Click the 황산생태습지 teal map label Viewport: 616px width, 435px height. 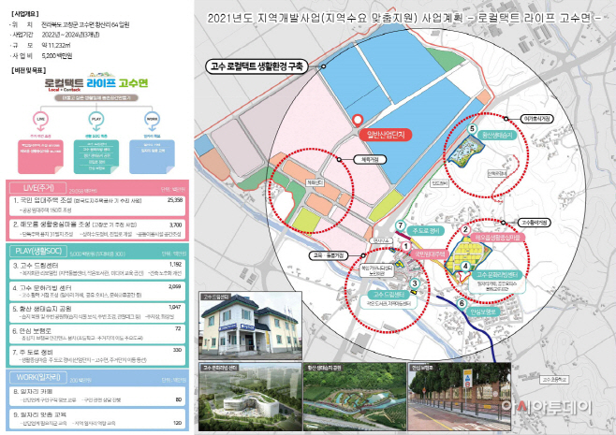click(x=497, y=135)
